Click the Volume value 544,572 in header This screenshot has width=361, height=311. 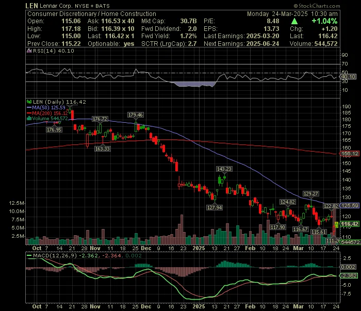pos(326,44)
